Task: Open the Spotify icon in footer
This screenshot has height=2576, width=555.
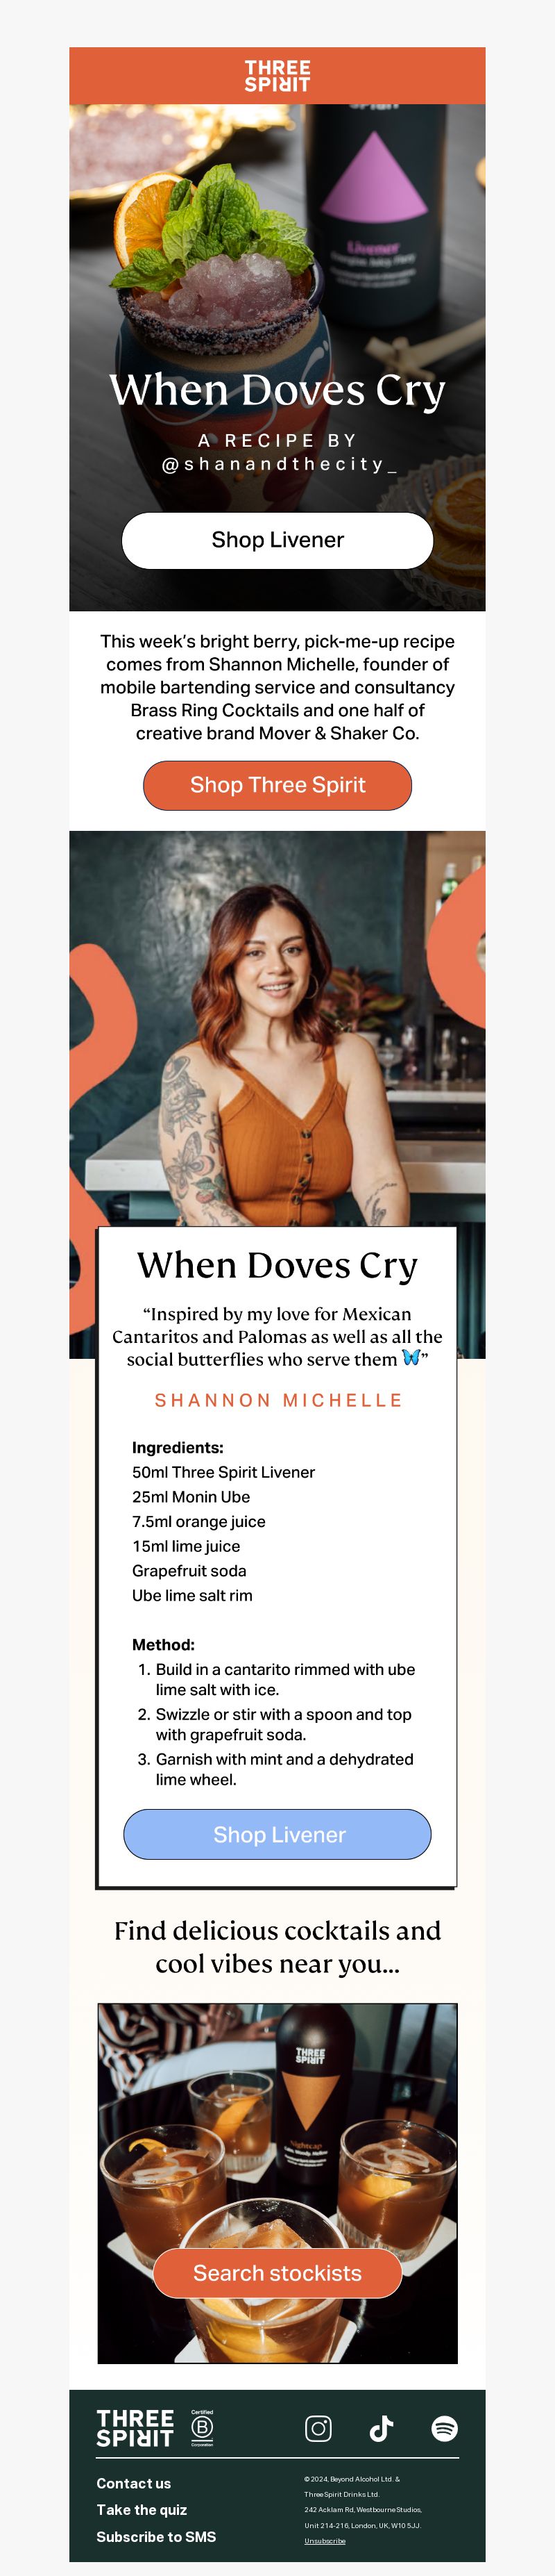Action: [x=444, y=2428]
